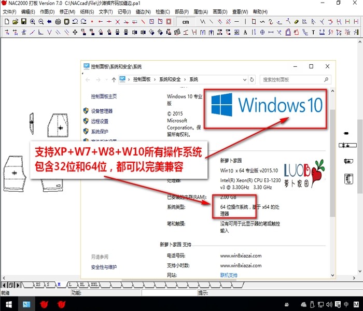The image size is (363, 311).
Task: Open a file with the folder icon
Action: pyautogui.click(x=15, y=22)
